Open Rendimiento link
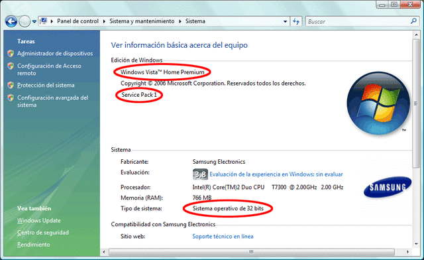Screen dimensions: 424x260 34,244
